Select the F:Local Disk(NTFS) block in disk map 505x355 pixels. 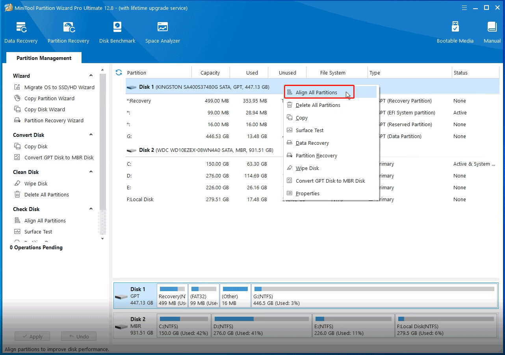[x=446, y=326]
